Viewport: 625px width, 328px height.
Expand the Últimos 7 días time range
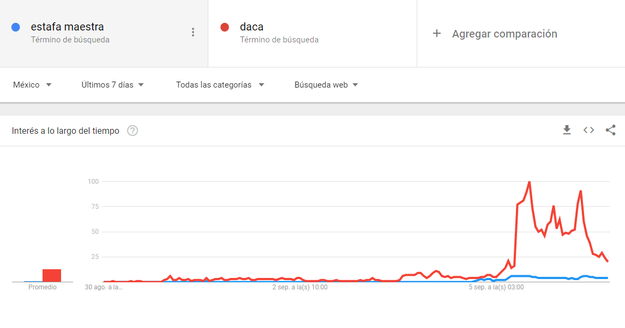pyautogui.click(x=113, y=85)
